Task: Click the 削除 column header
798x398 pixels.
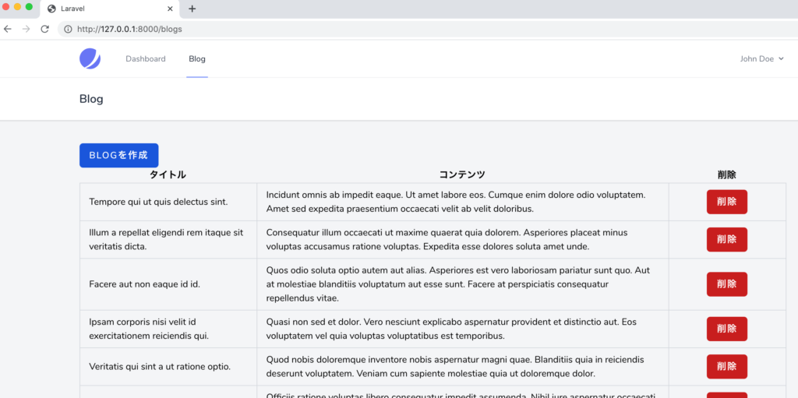Action: coord(727,175)
